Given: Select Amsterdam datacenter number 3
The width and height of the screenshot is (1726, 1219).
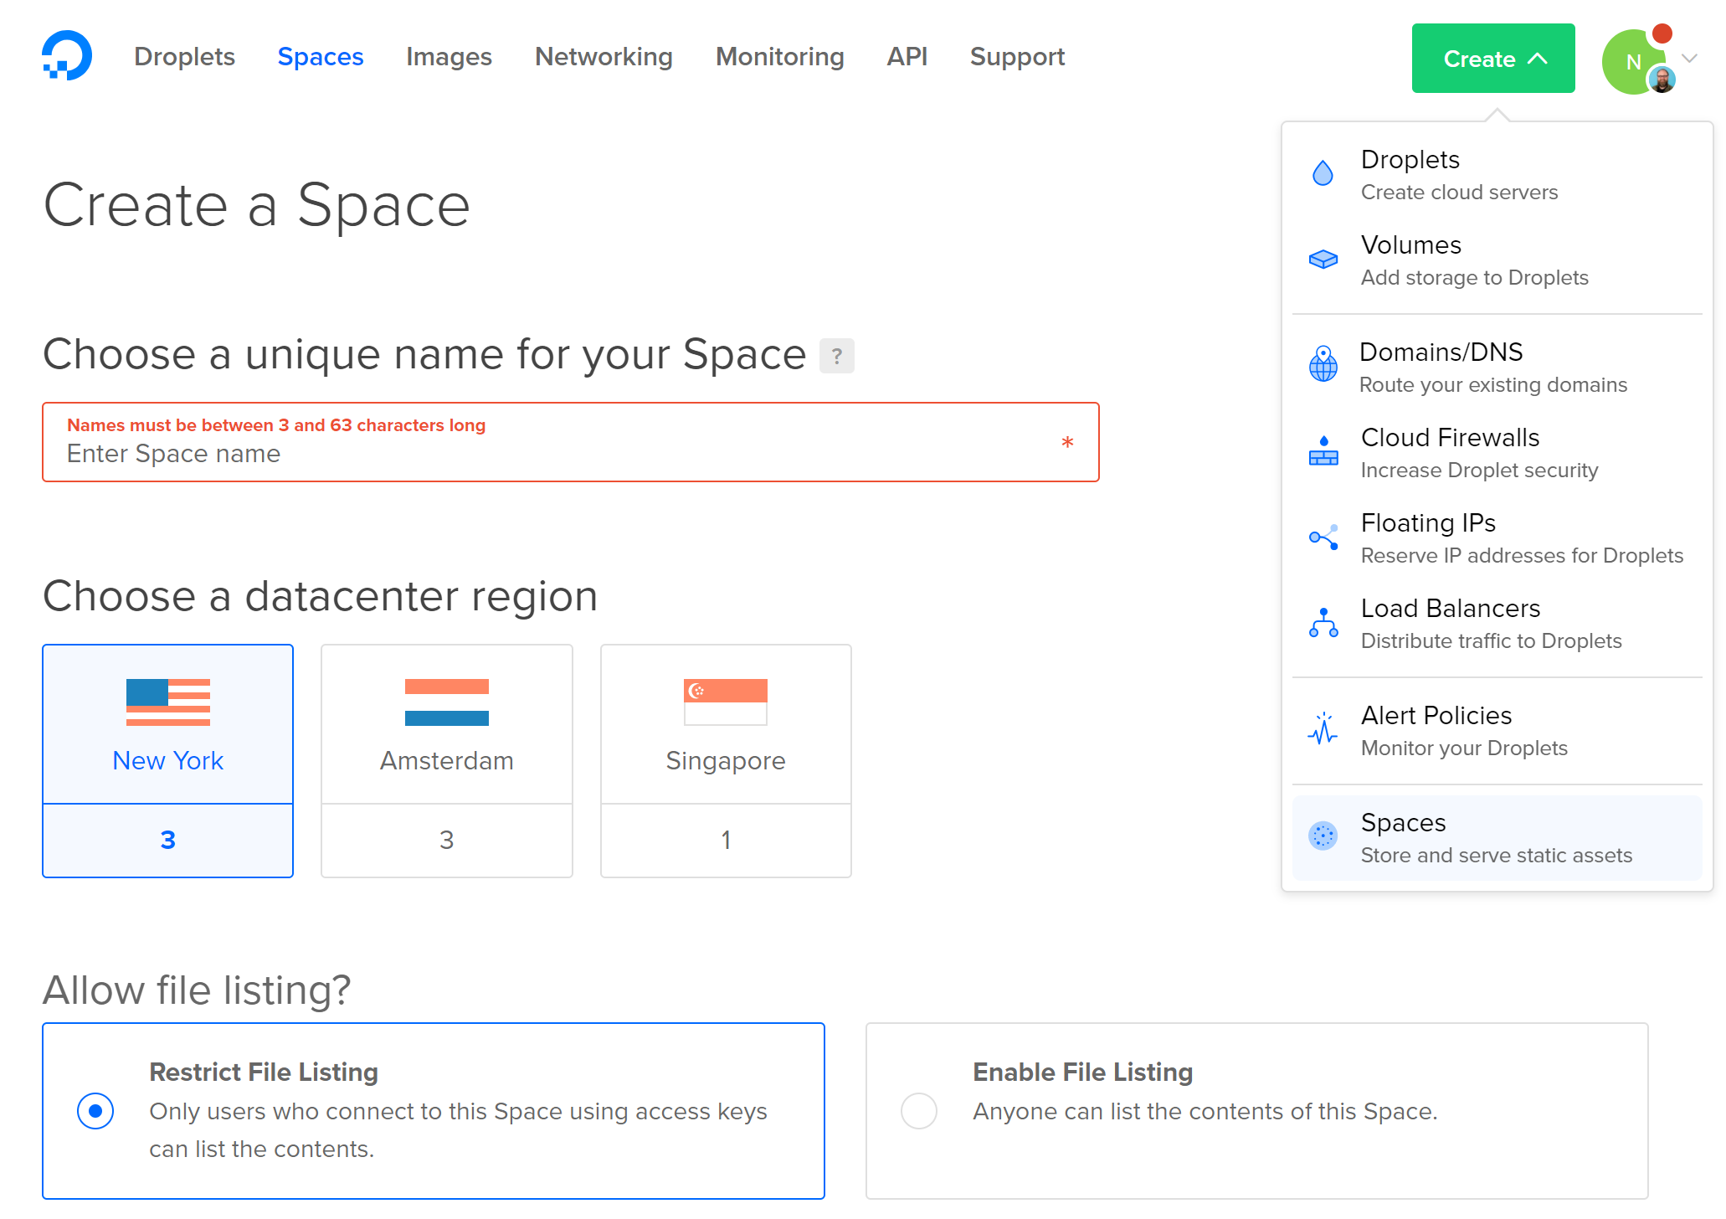Looking at the screenshot, I should click(447, 840).
